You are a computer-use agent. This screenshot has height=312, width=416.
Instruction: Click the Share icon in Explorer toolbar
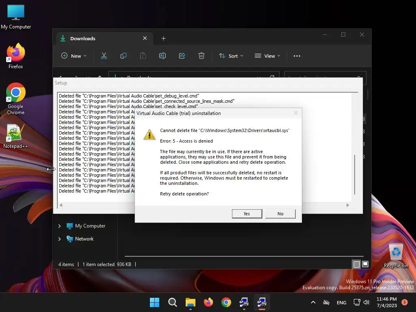coord(182,56)
